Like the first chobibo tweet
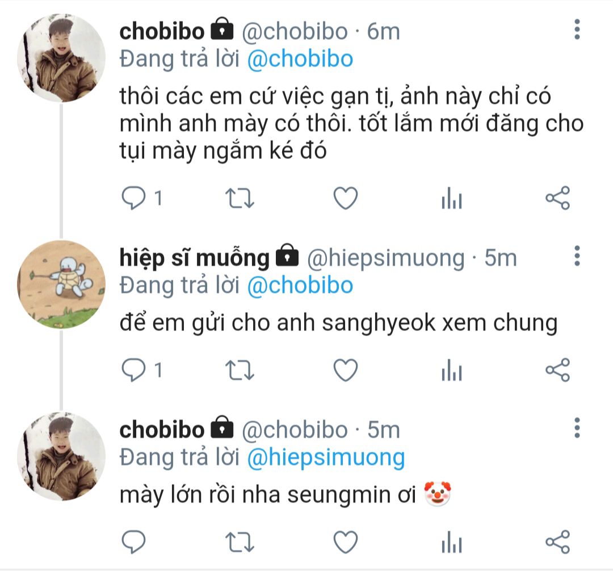Screen dimensions: 613x574 pyautogui.click(x=345, y=199)
